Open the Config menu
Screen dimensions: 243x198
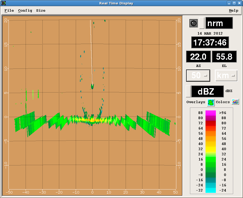[x=25, y=11]
